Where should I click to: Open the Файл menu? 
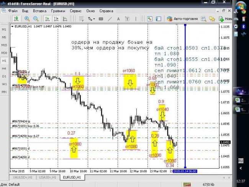[13, 11]
